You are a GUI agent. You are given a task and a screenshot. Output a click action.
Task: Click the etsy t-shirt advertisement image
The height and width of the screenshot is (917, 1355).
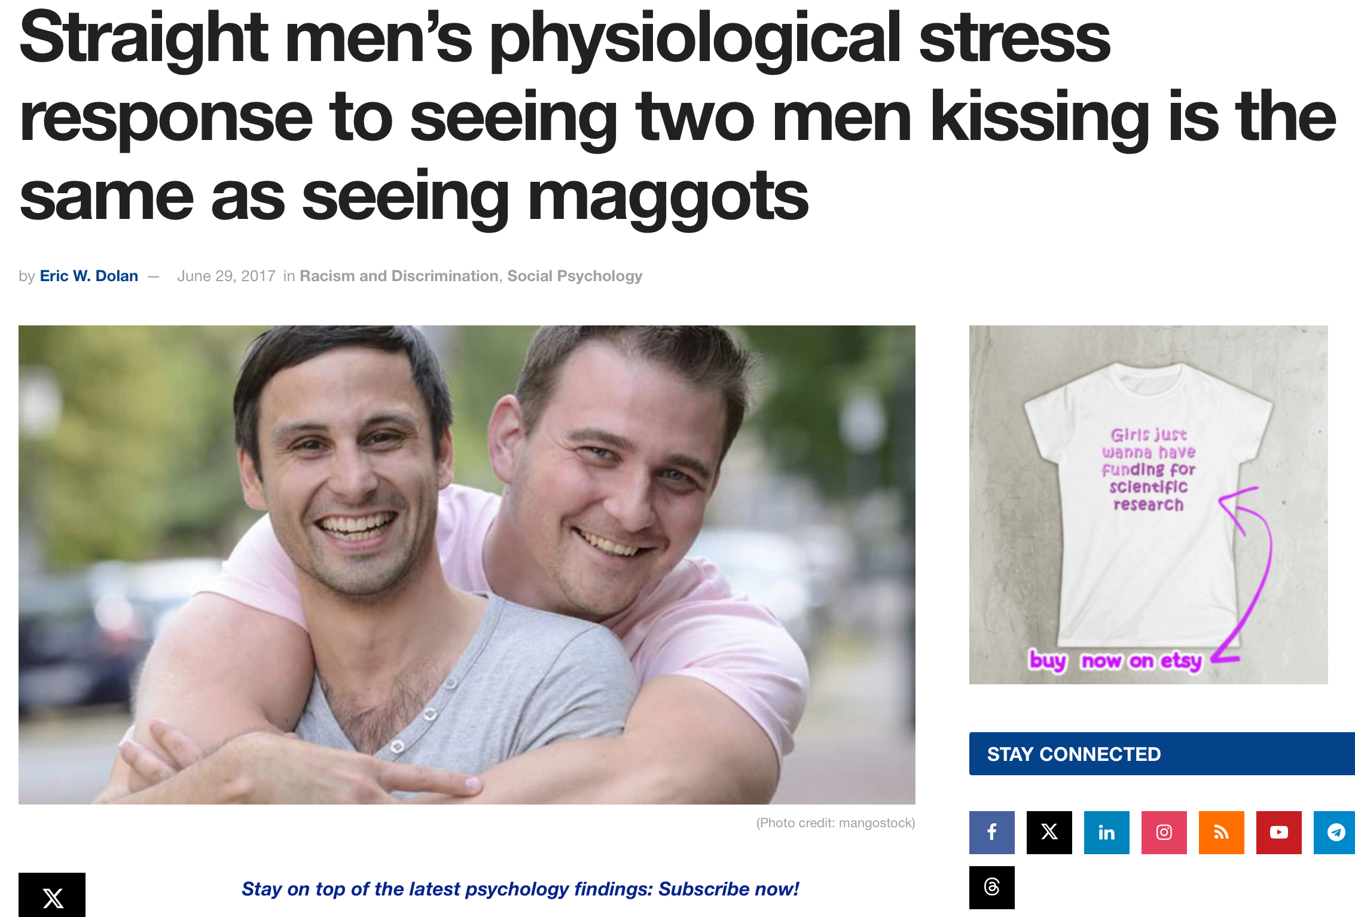[x=1148, y=504]
